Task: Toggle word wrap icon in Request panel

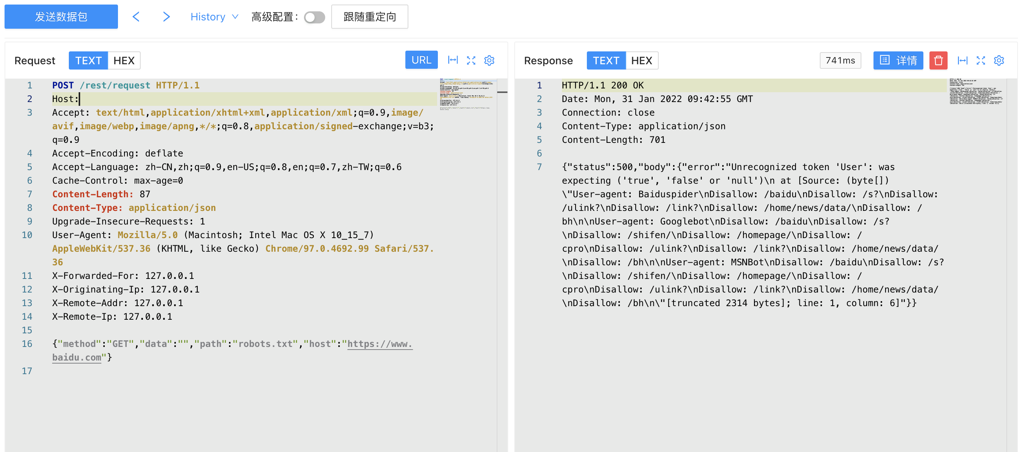Action: [x=453, y=60]
